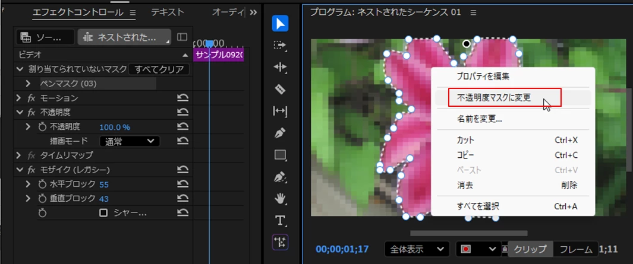Reset the 描画モード setting
This screenshot has height=264, width=633.
click(183, 141)
